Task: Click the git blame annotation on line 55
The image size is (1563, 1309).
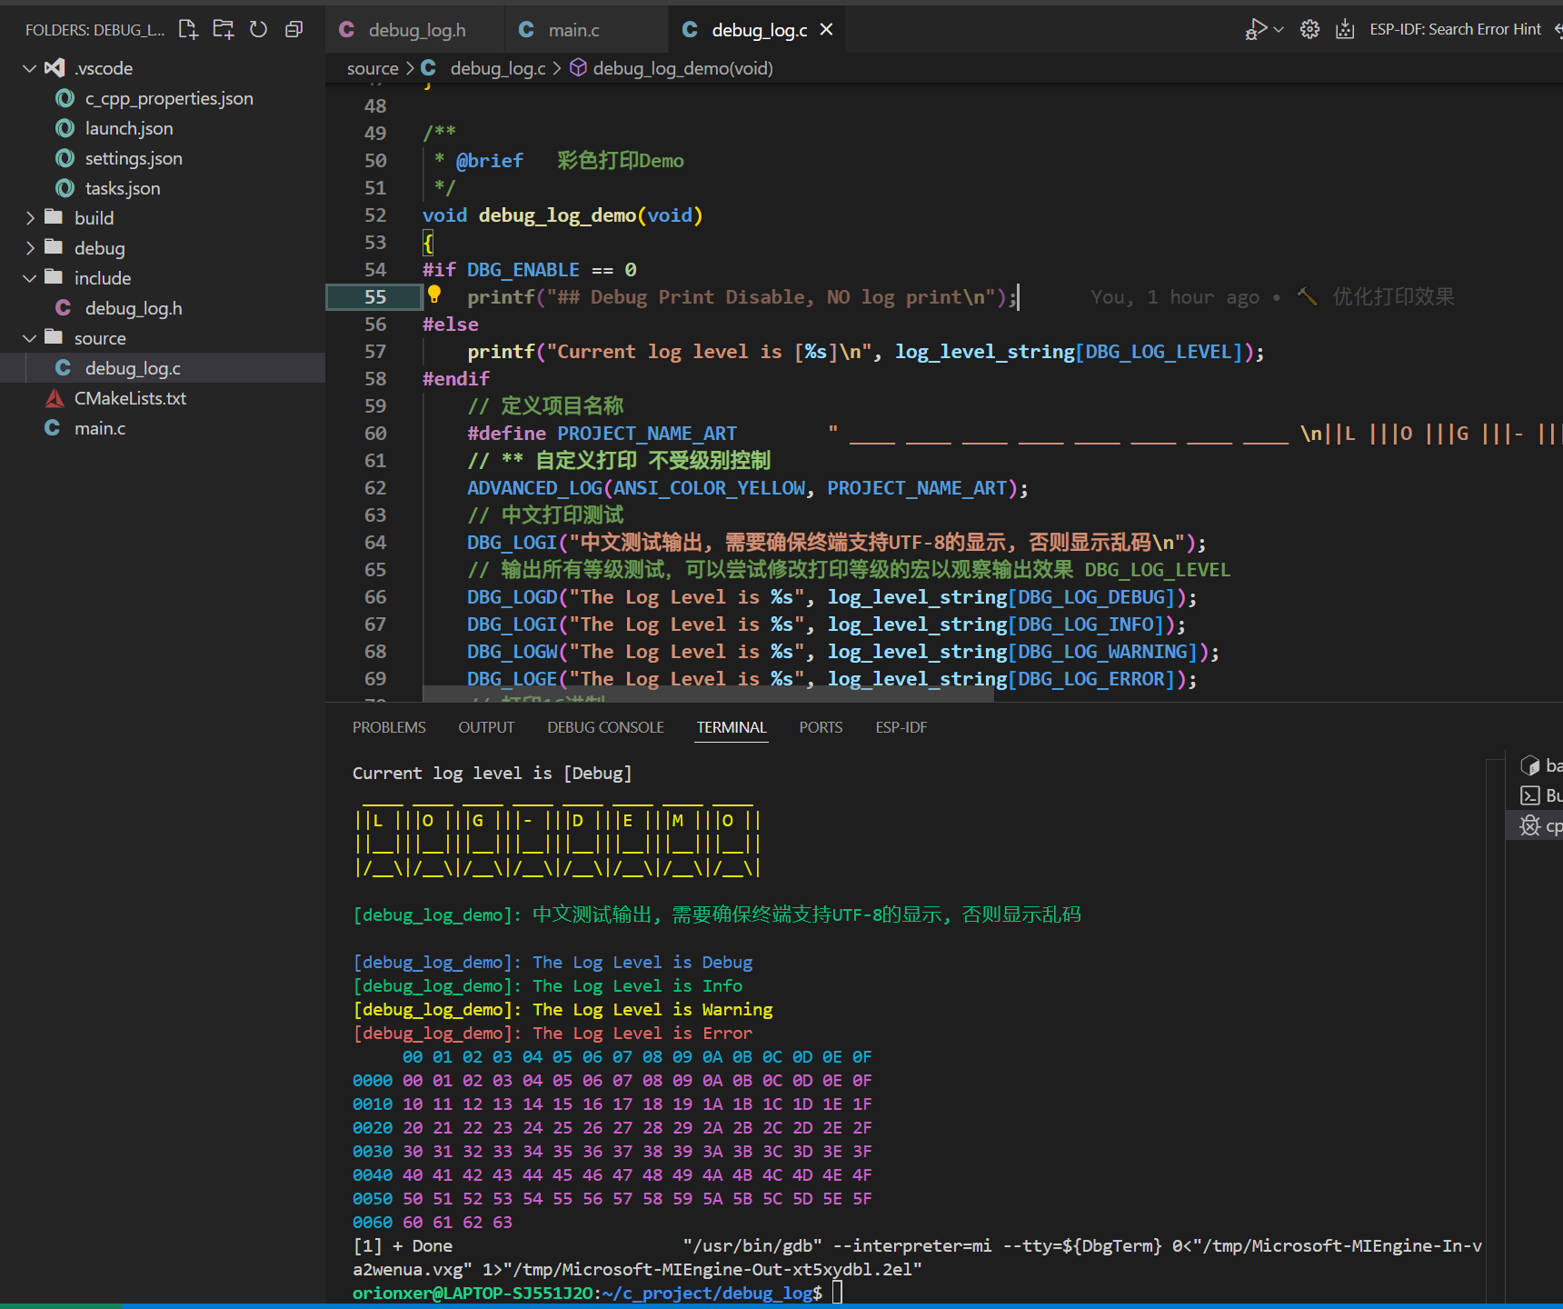Action: 1272,297
